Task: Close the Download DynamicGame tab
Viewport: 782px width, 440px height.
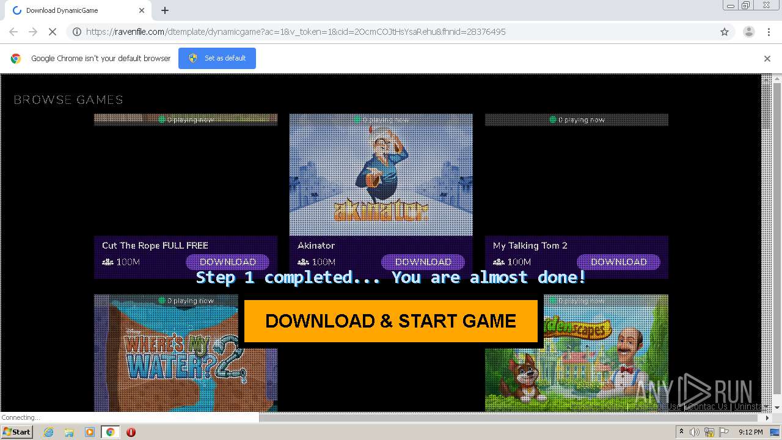Action: point(142,10)
